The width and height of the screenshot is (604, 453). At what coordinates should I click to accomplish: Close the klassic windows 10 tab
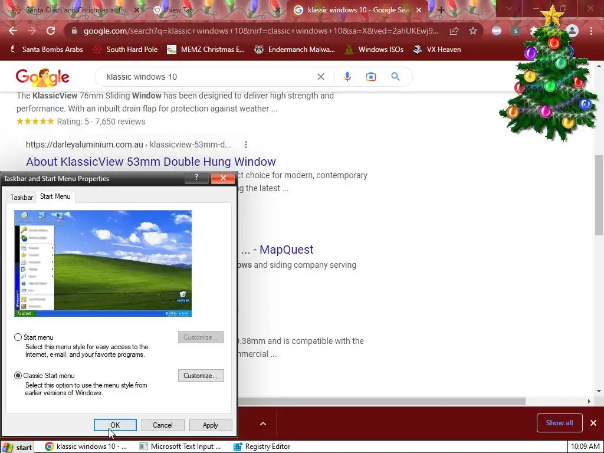click(419, 10)
